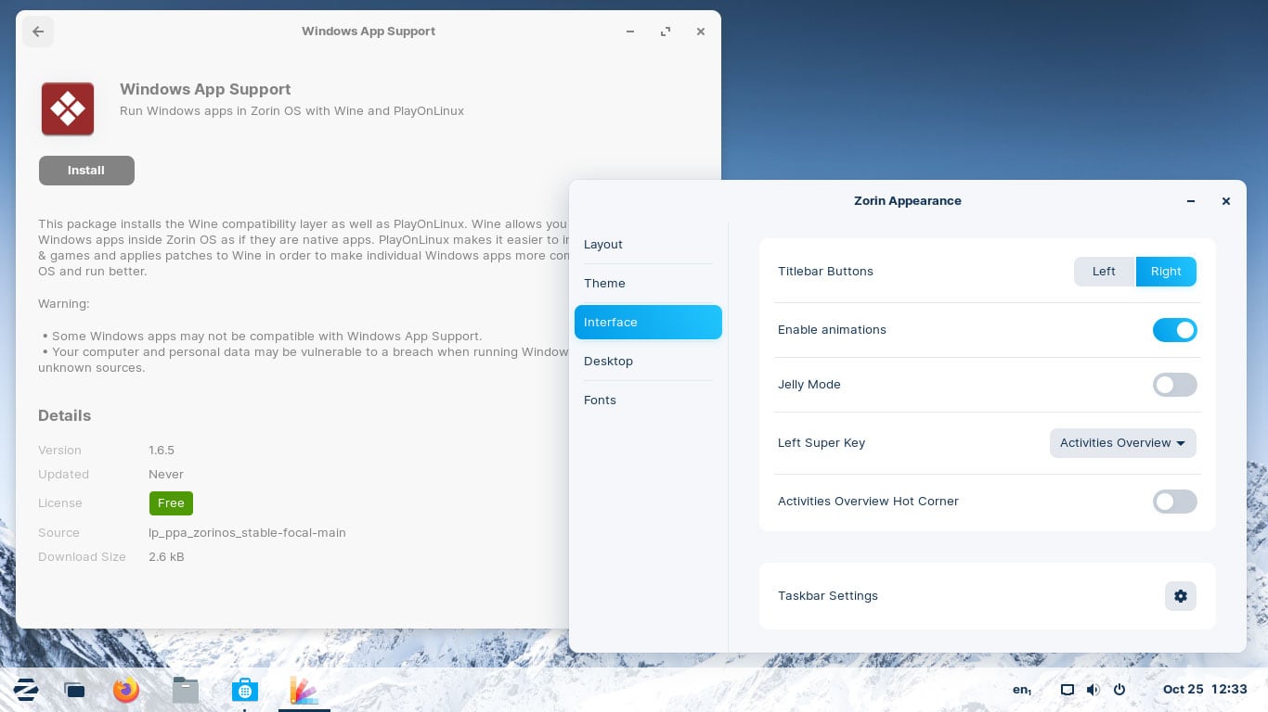Click the network status tray icon
The image size is (1268, 712).
1067,690
